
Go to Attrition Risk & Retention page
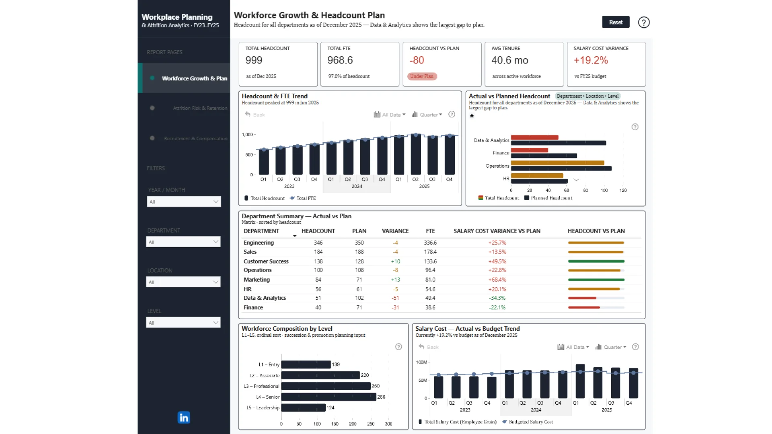click(184, 108)
